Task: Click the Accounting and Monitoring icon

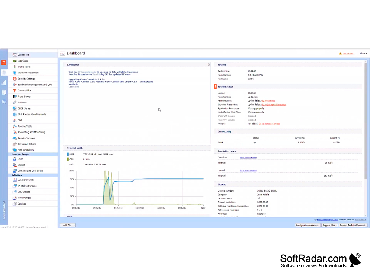Action: 14,132
